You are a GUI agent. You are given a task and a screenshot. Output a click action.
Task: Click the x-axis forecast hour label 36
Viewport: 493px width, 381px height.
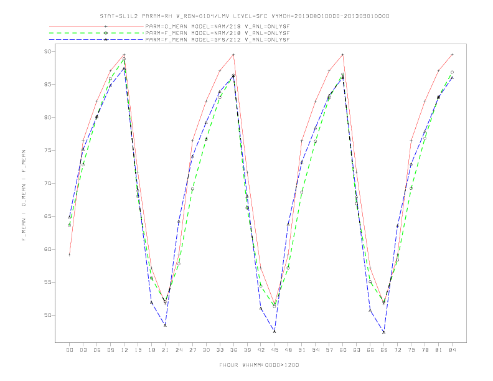click(233, 350)
